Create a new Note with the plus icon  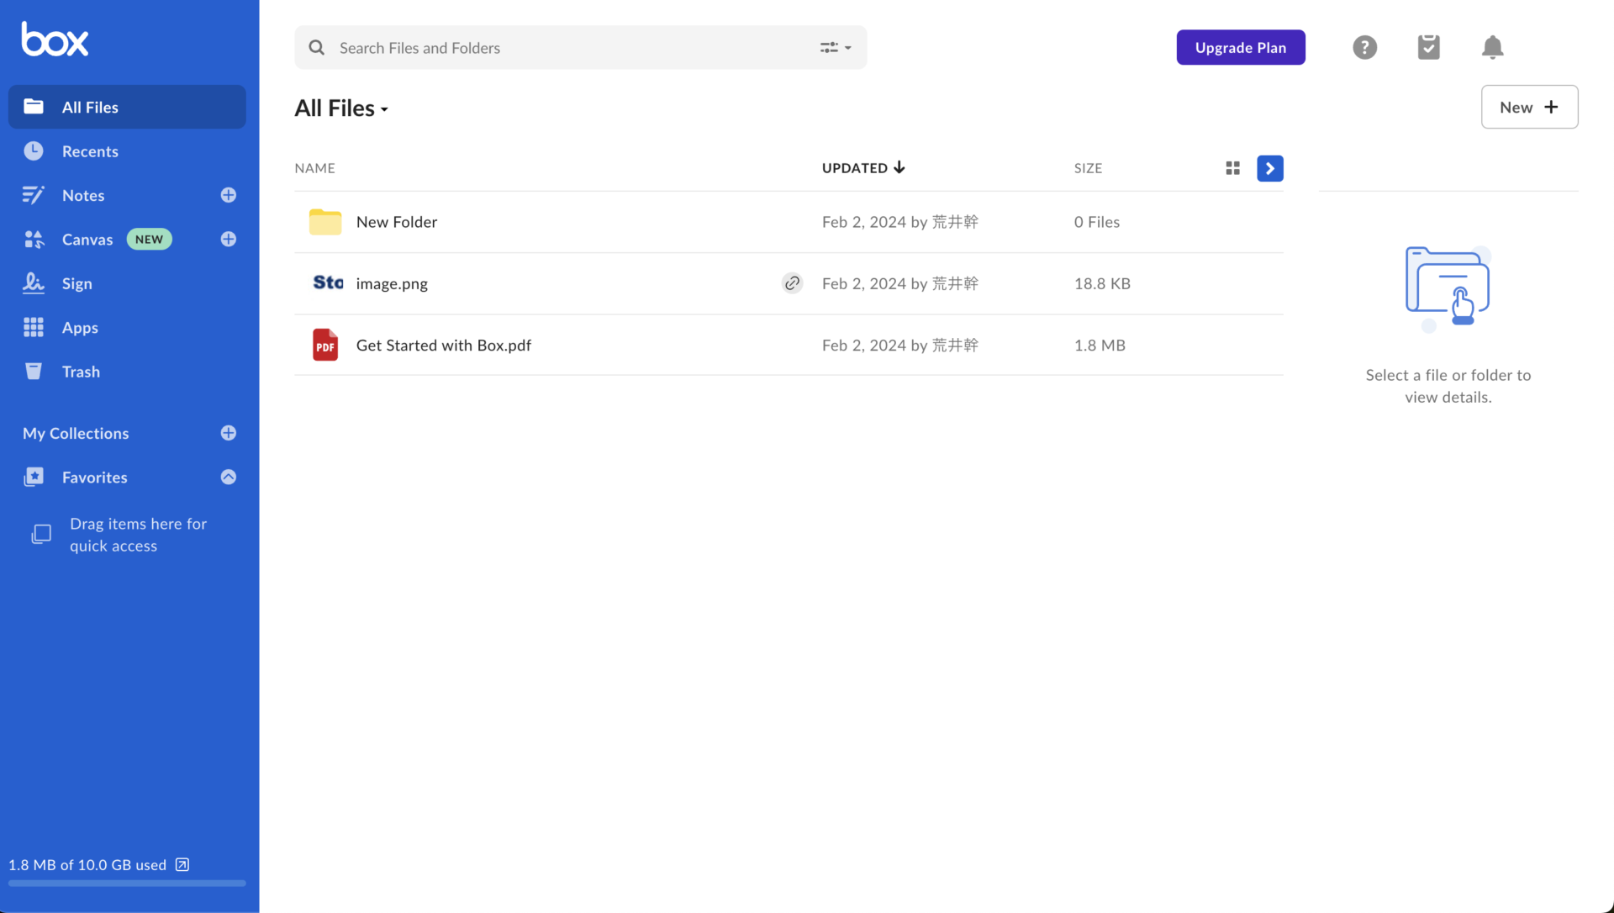(x=228, y=195)
